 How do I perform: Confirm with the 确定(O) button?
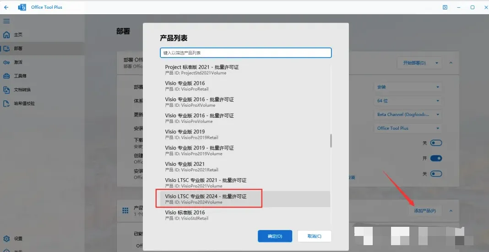[x=275, y=236]
